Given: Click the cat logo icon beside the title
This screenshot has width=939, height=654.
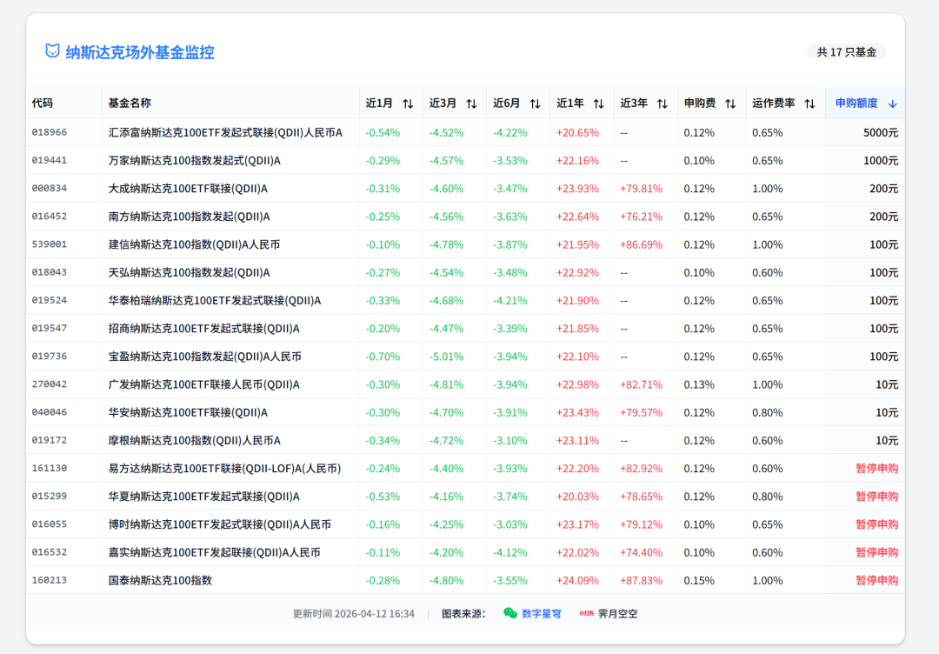Looking at the screenshot, I should [x=53, y=51].
